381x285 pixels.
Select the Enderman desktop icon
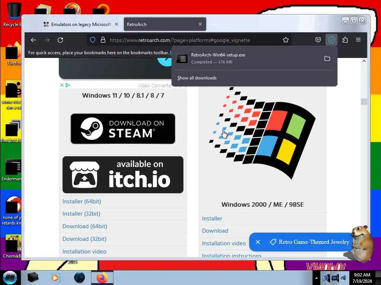12,170
